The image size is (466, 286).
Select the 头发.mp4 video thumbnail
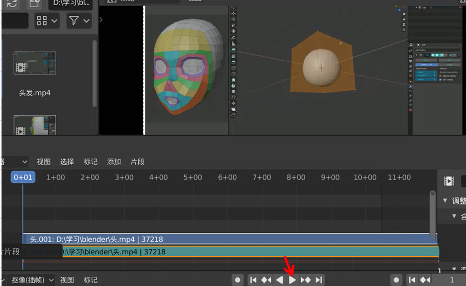coord(35,64)
